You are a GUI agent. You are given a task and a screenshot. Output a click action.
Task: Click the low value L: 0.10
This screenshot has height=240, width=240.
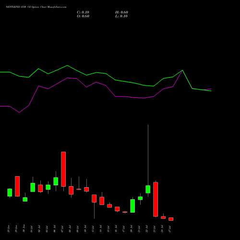click(x=121, y=16)
